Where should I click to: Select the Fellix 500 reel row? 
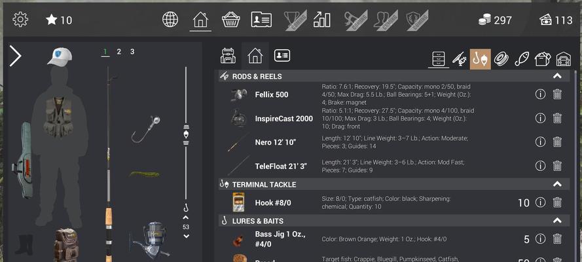pyautogui.click(x=394, y=94)
